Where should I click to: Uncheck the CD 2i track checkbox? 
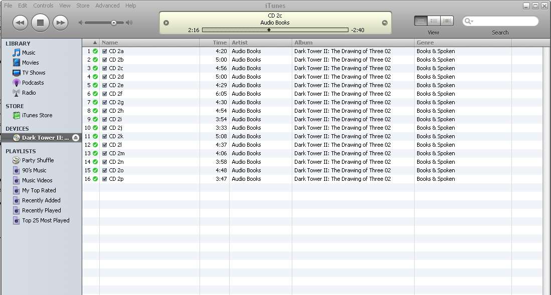tap(104, 119)
